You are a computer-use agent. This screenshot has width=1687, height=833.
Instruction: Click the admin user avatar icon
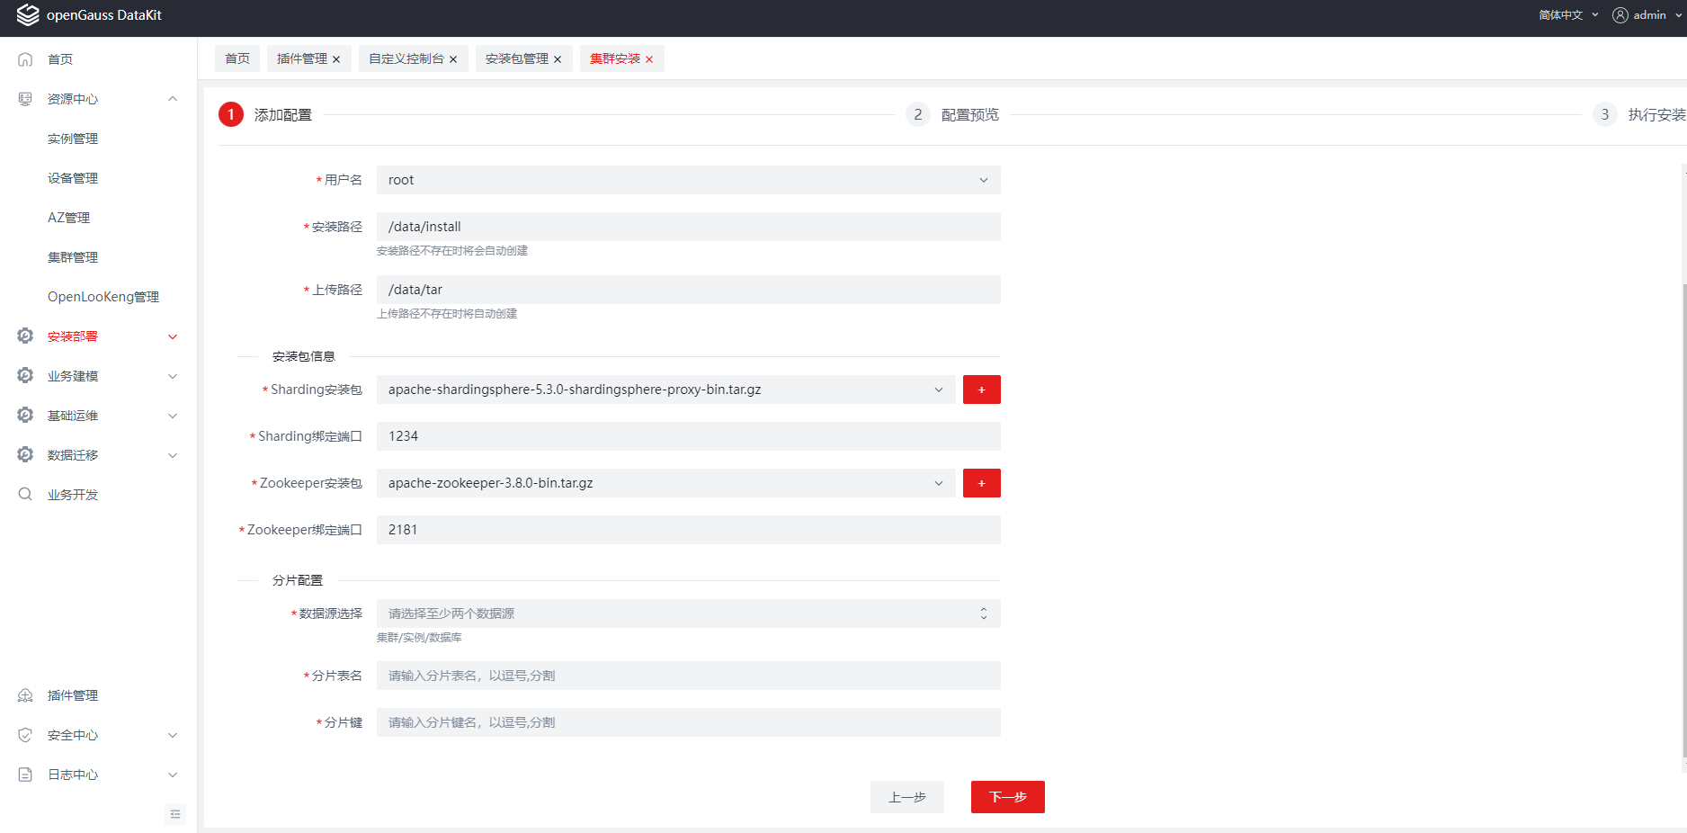1620,15
